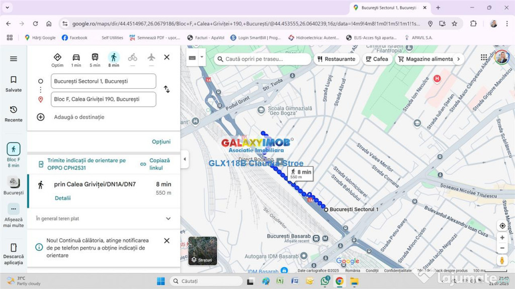Image resolution: width=515 pixels, height=289 pixels.
Task: Open București recent item in the sidebar
Action: 14,186
